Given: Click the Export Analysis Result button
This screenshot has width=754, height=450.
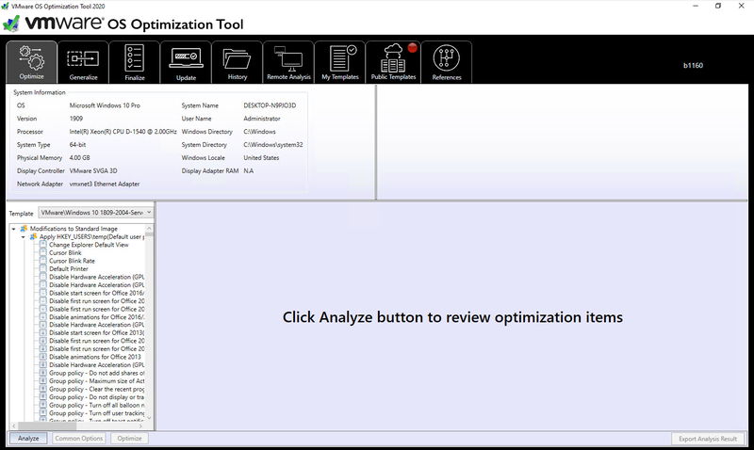Looking at the screenshot, I should pyautogui.click(x=708, y=439).
